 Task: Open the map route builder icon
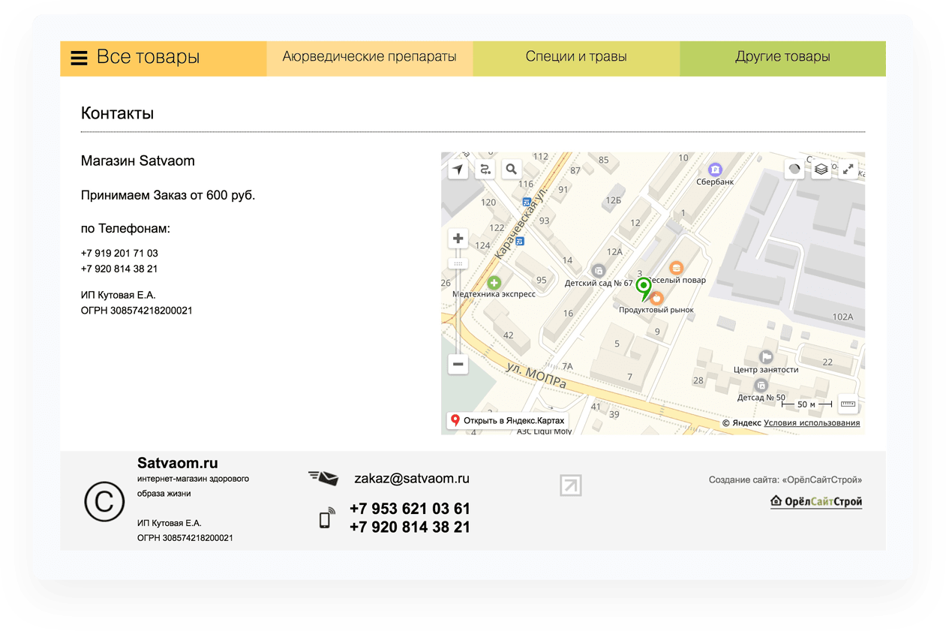485,170
